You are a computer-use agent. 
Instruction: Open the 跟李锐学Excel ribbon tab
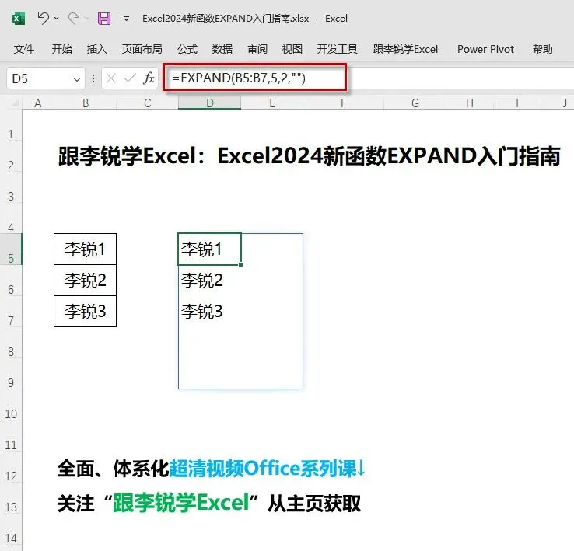tap(405, 49)
